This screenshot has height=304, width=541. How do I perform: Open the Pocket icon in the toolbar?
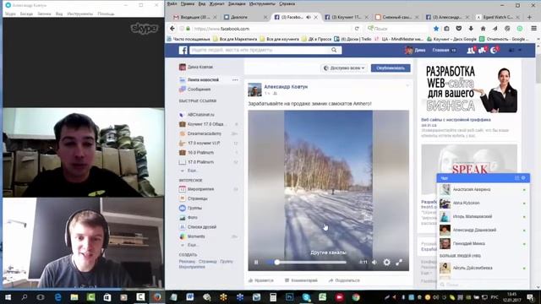pyautogui.click(x=459, y=29)
